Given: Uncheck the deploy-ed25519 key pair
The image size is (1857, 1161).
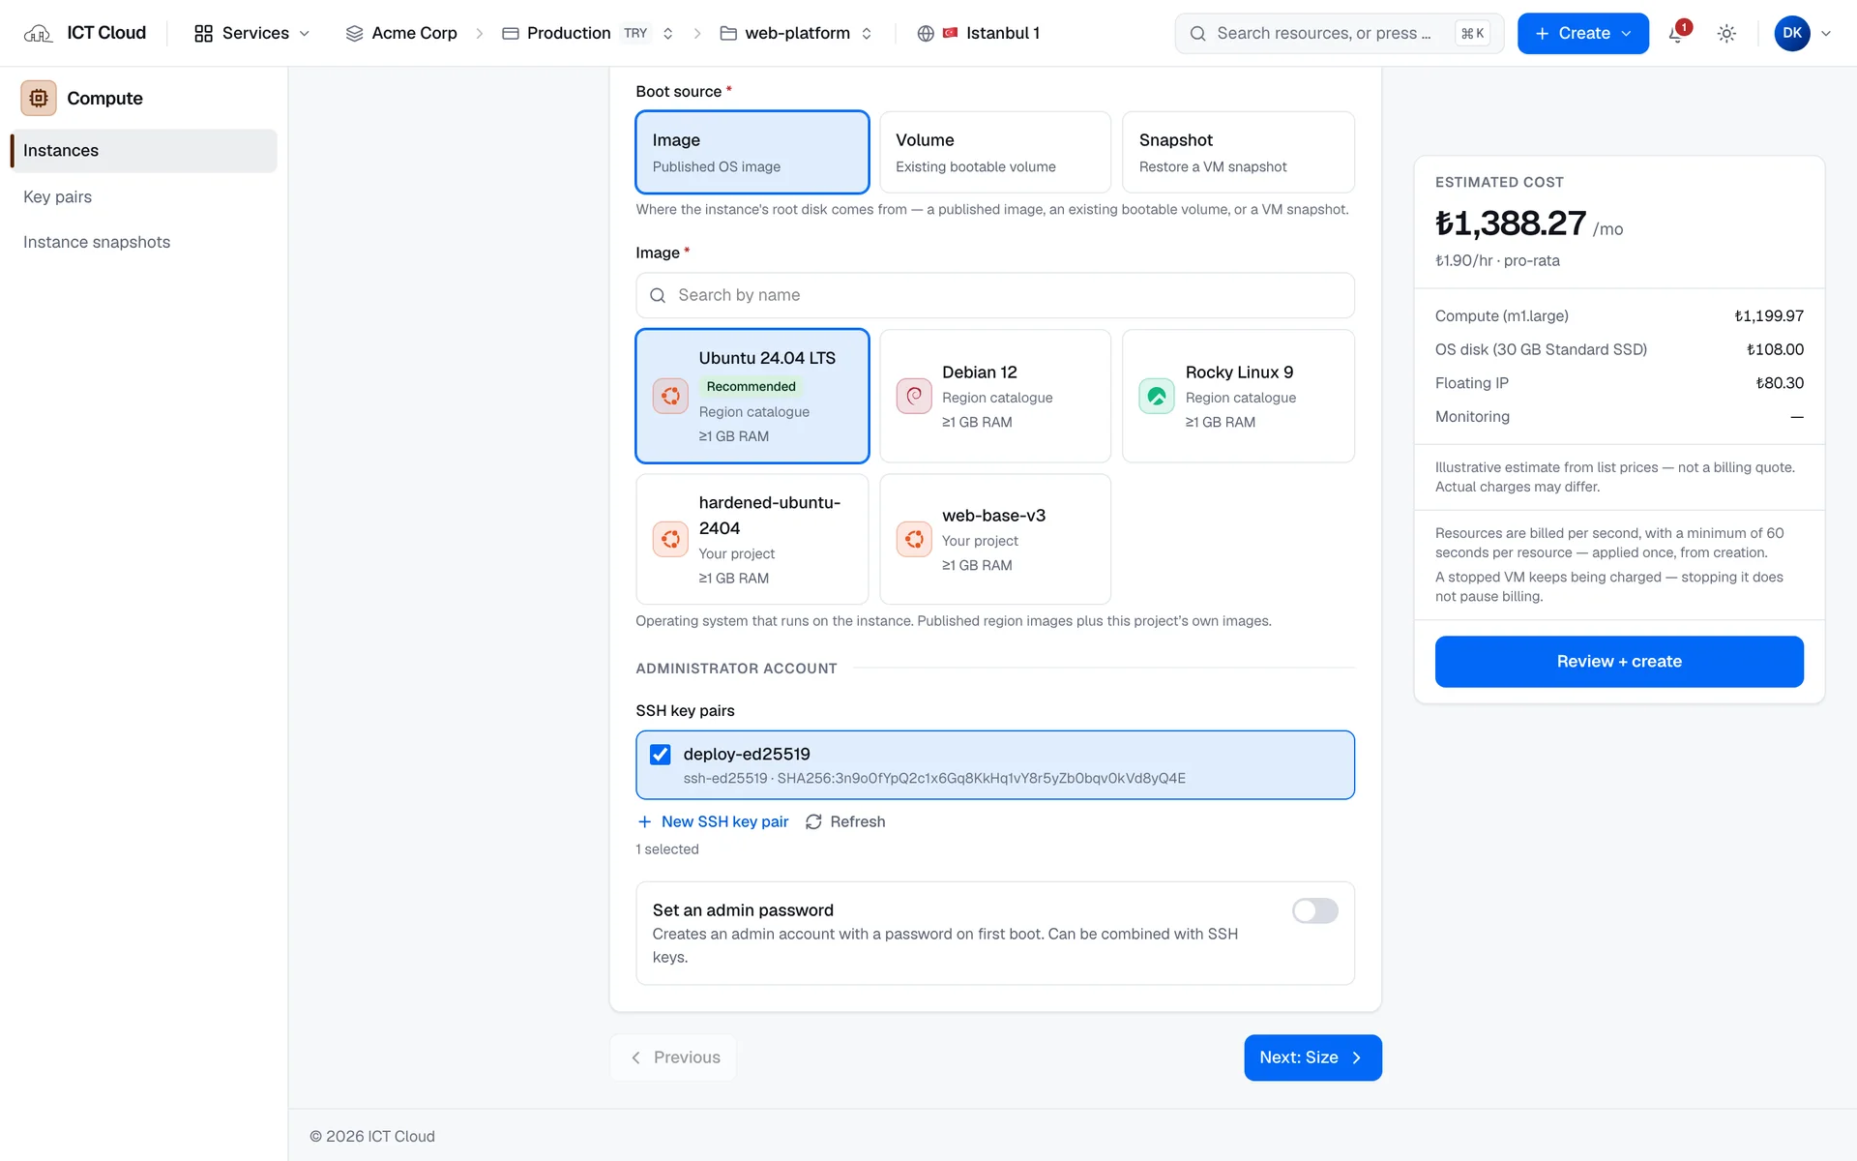Looking at the screenshot, I should tap(661, 755).
